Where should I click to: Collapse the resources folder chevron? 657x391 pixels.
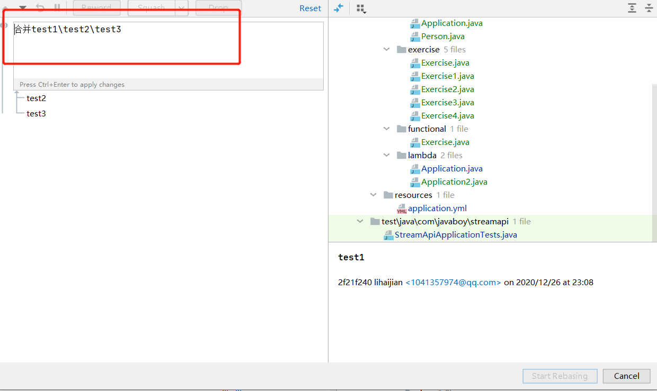click(374, 195)
